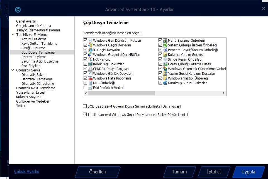Screen dimensions: 268x179
Task: Click the Menü Sıralama Önbelleği icon
Action: click(x=165, y=40)
